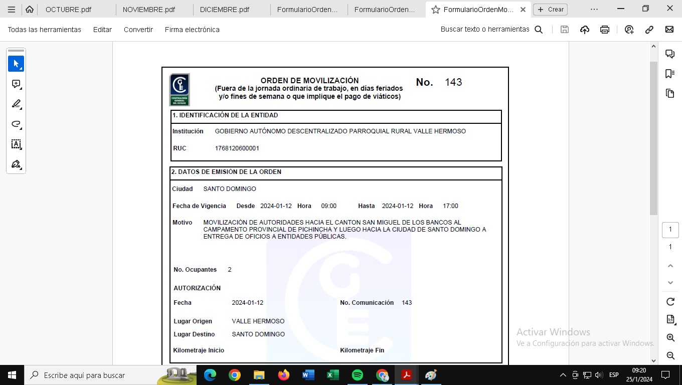Switch to the OCTUBRE.pdf tab
This screenshot has height=385, width=682.
[68, 10]
